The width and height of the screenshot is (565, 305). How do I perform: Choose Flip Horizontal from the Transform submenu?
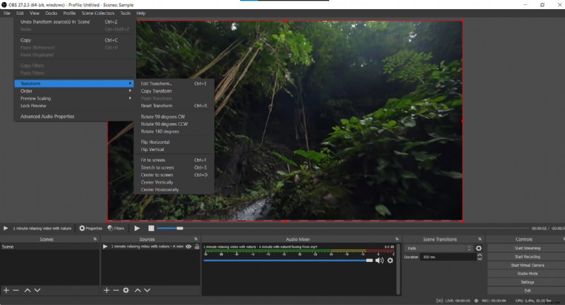pos(155,142)
